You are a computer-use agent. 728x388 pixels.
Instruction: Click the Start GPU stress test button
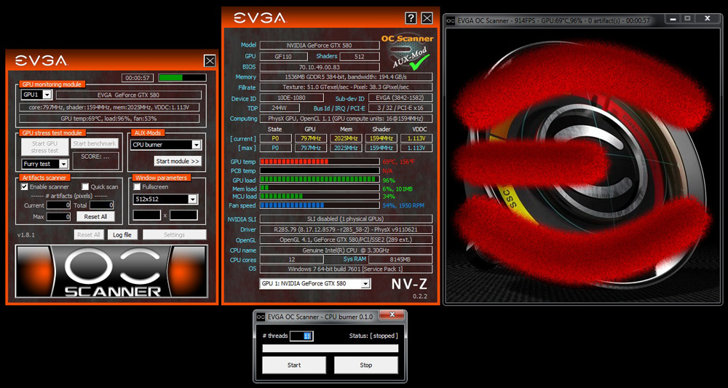[x=44, y=146]
